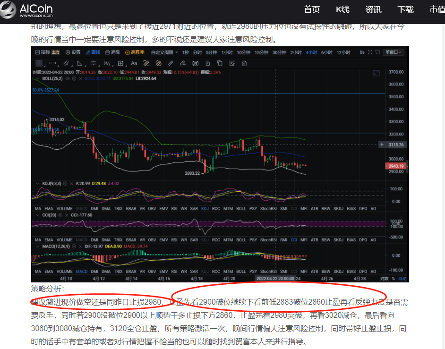
Task: Open the '画线' drawing tools
Action: tap(93, 52)
